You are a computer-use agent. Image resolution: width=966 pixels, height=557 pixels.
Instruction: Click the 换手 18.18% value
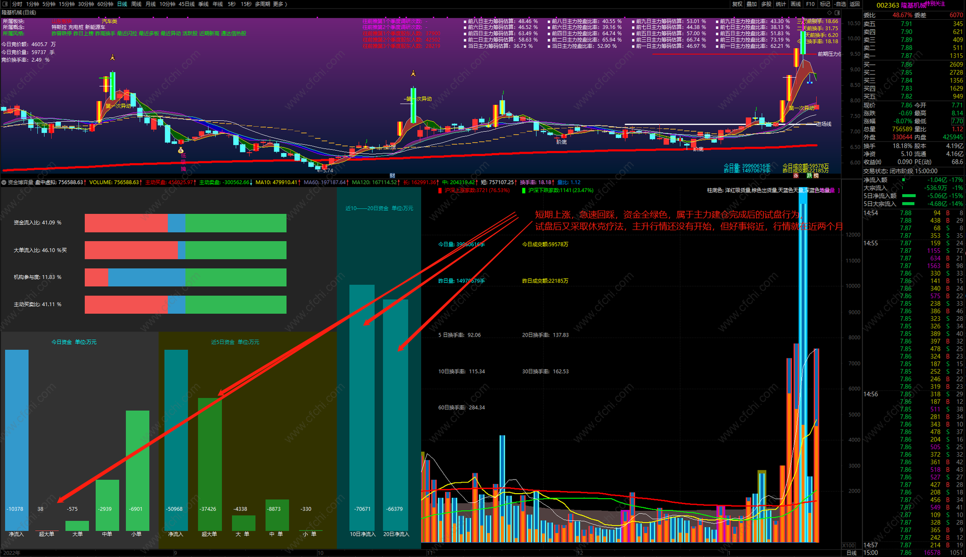[902, 146]
